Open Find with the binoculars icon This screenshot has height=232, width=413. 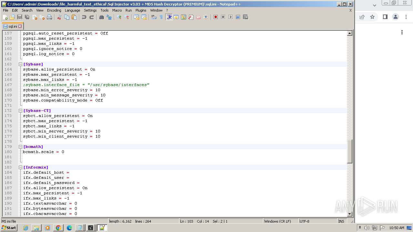101,17
